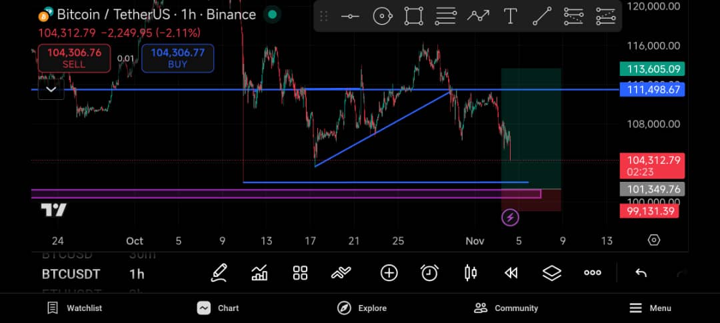Select the current price 104,312.79 label
Image resolution: width=720 pixels, height=323 pixels.
(652, 166)
